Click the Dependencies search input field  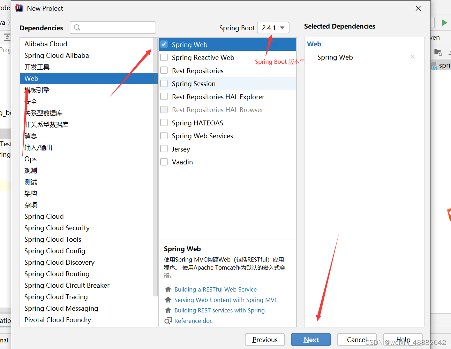coord(113,28)
